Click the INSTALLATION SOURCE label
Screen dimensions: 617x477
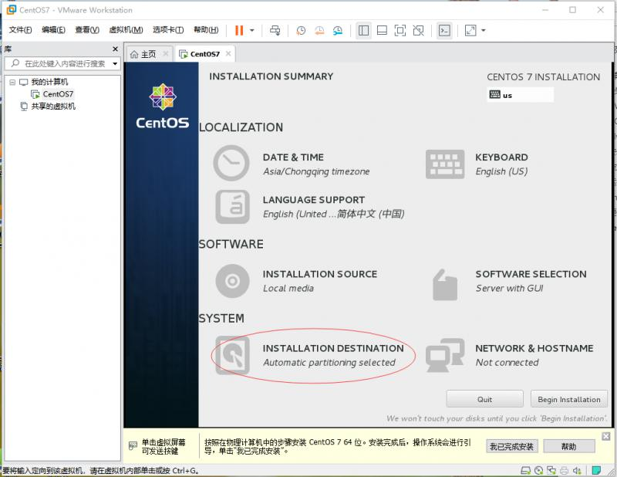320,274
